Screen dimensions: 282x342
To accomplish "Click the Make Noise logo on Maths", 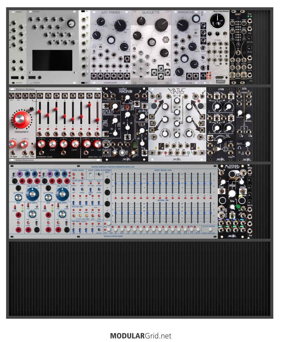I will click(x=177, y=159).
